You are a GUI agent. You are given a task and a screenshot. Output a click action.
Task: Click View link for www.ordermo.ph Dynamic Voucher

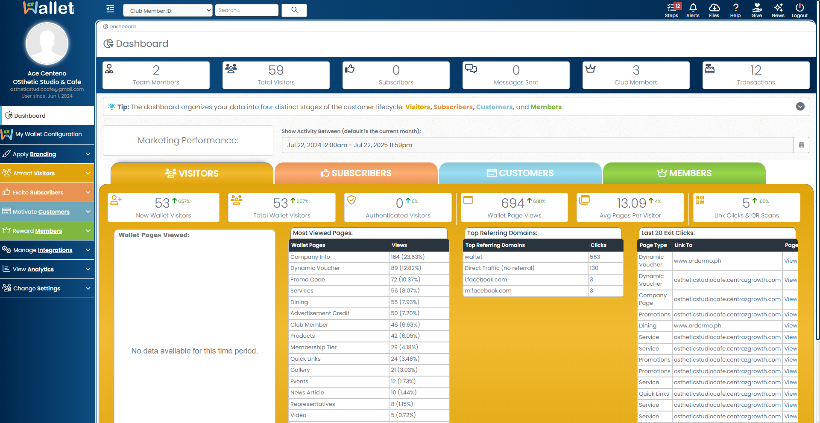[791, 261]
